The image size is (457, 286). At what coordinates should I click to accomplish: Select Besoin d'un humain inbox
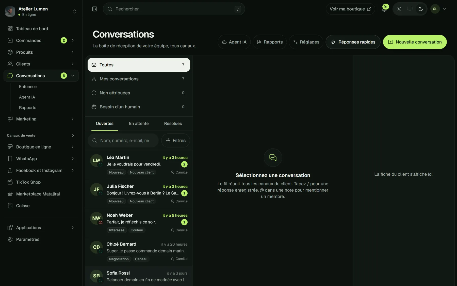pyautogui.click(x=139, y=107)
